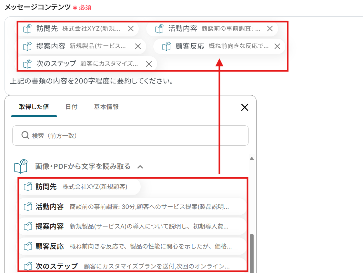
Task: Click the scroll-up arrow of the value list
Action: coord(252,159)
